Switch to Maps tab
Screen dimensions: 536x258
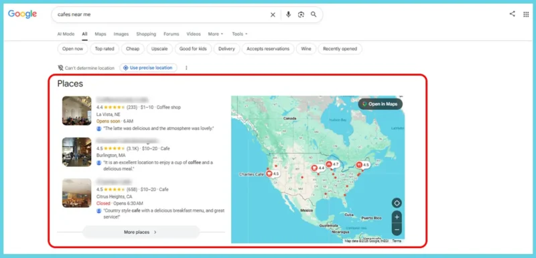(100, 34)
